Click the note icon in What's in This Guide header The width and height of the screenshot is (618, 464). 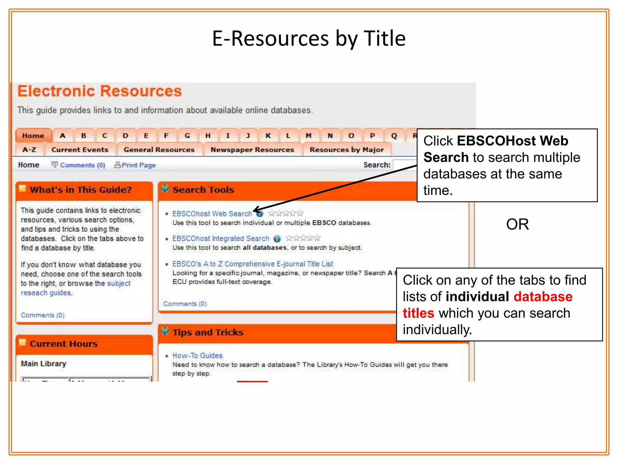[x=22, y=189]
